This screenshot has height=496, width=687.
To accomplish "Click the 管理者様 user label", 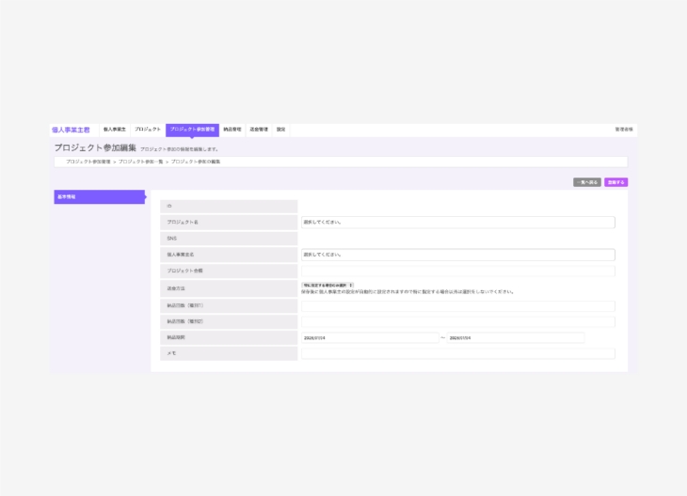I will [624, 130].
